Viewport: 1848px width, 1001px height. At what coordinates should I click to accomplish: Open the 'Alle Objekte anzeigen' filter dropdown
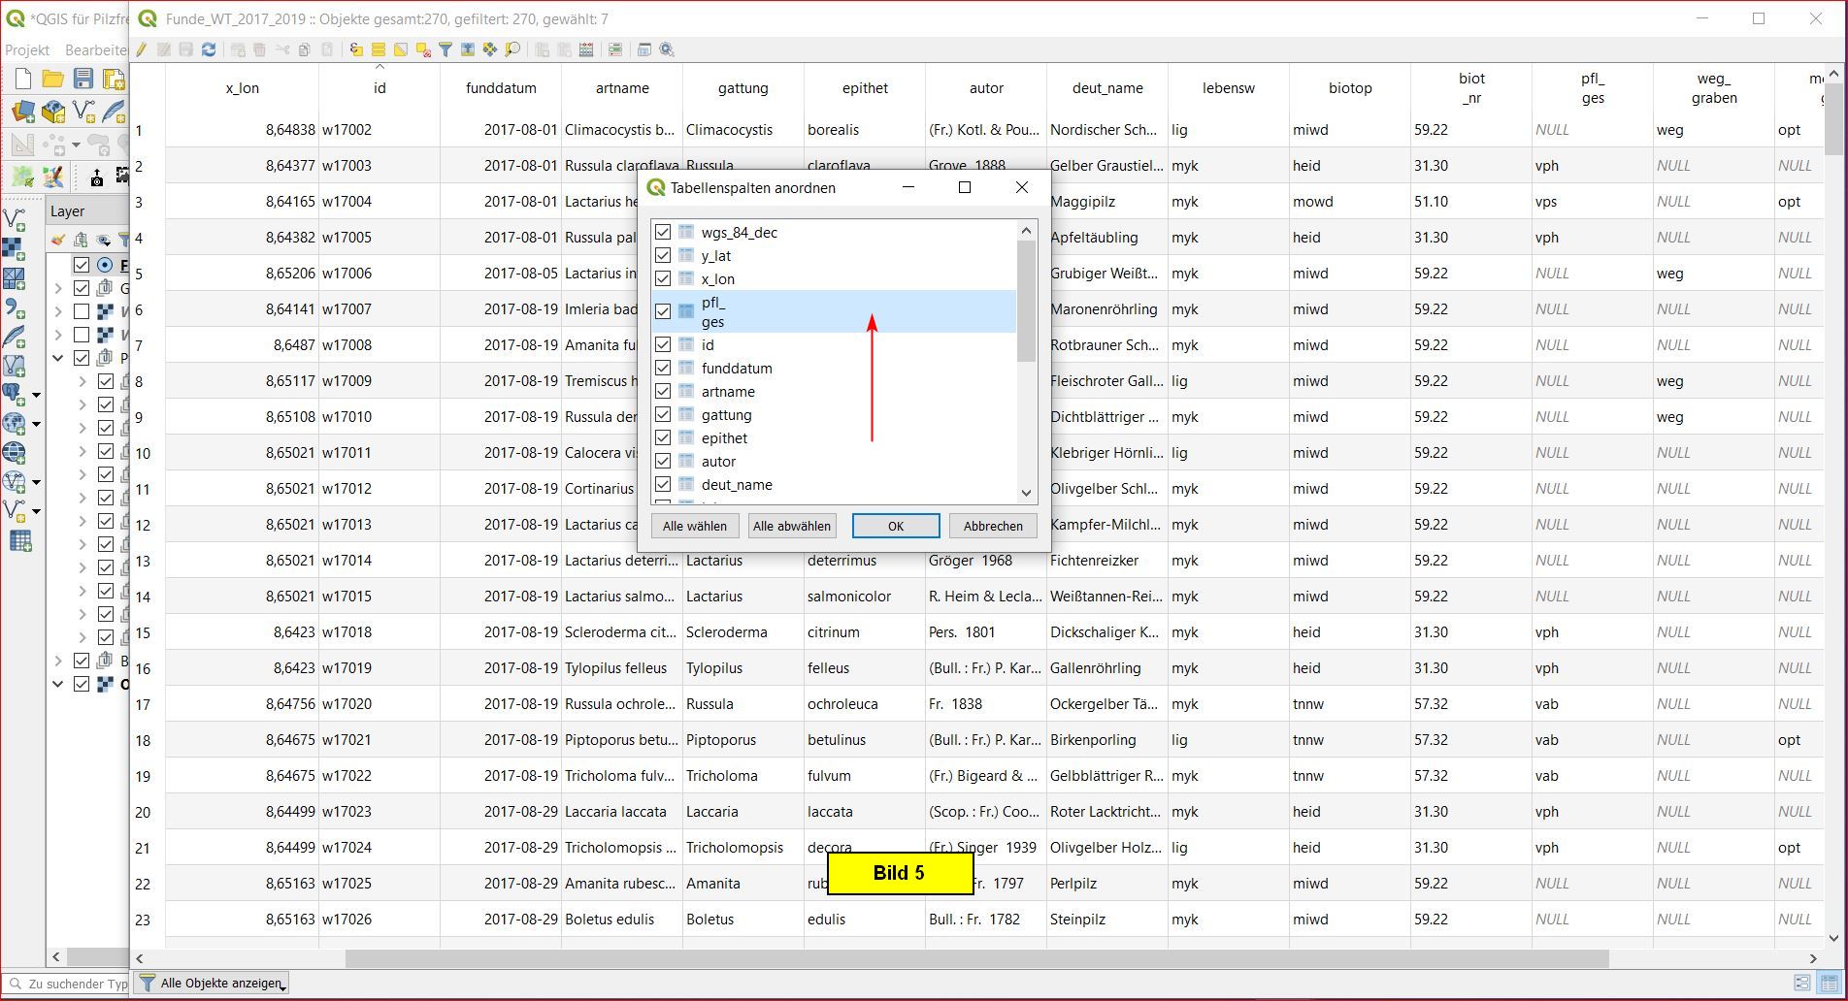coord(214,983)
